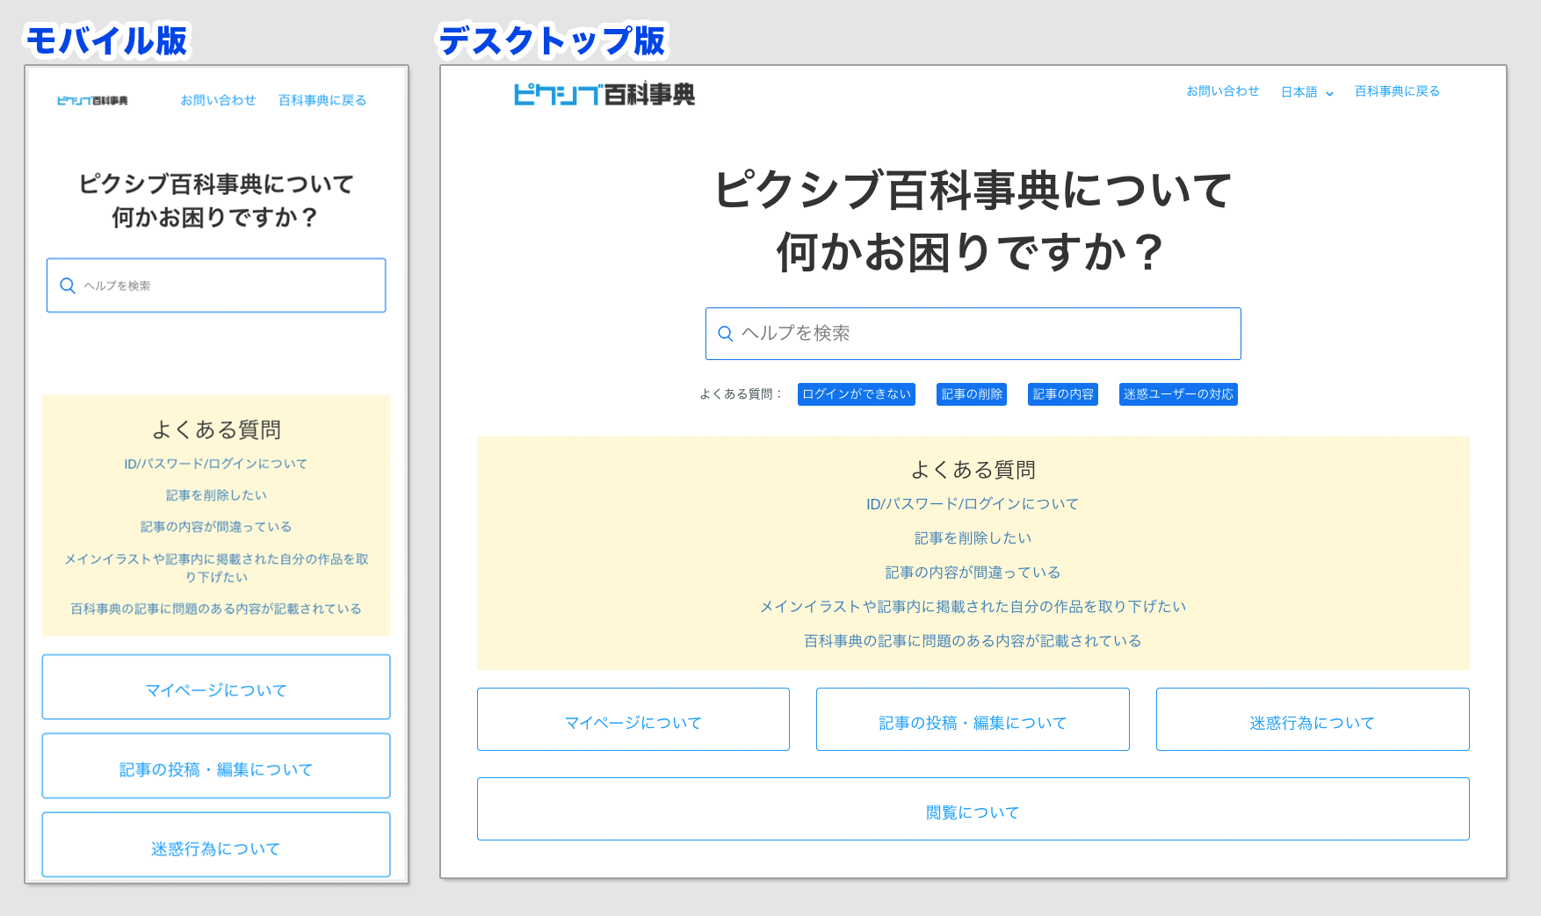The height and width of the screenshot is (916, 1541).
Task: Click the mobile search magnifier icon
Action: coord(68,285)
